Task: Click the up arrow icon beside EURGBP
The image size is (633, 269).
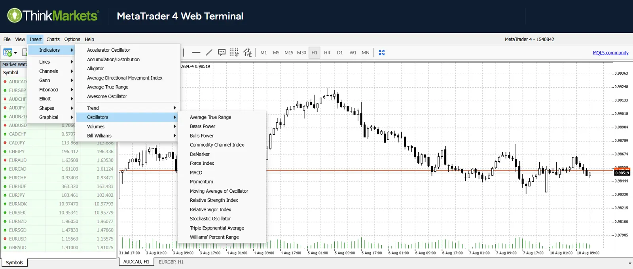Action: coord(5,90)
